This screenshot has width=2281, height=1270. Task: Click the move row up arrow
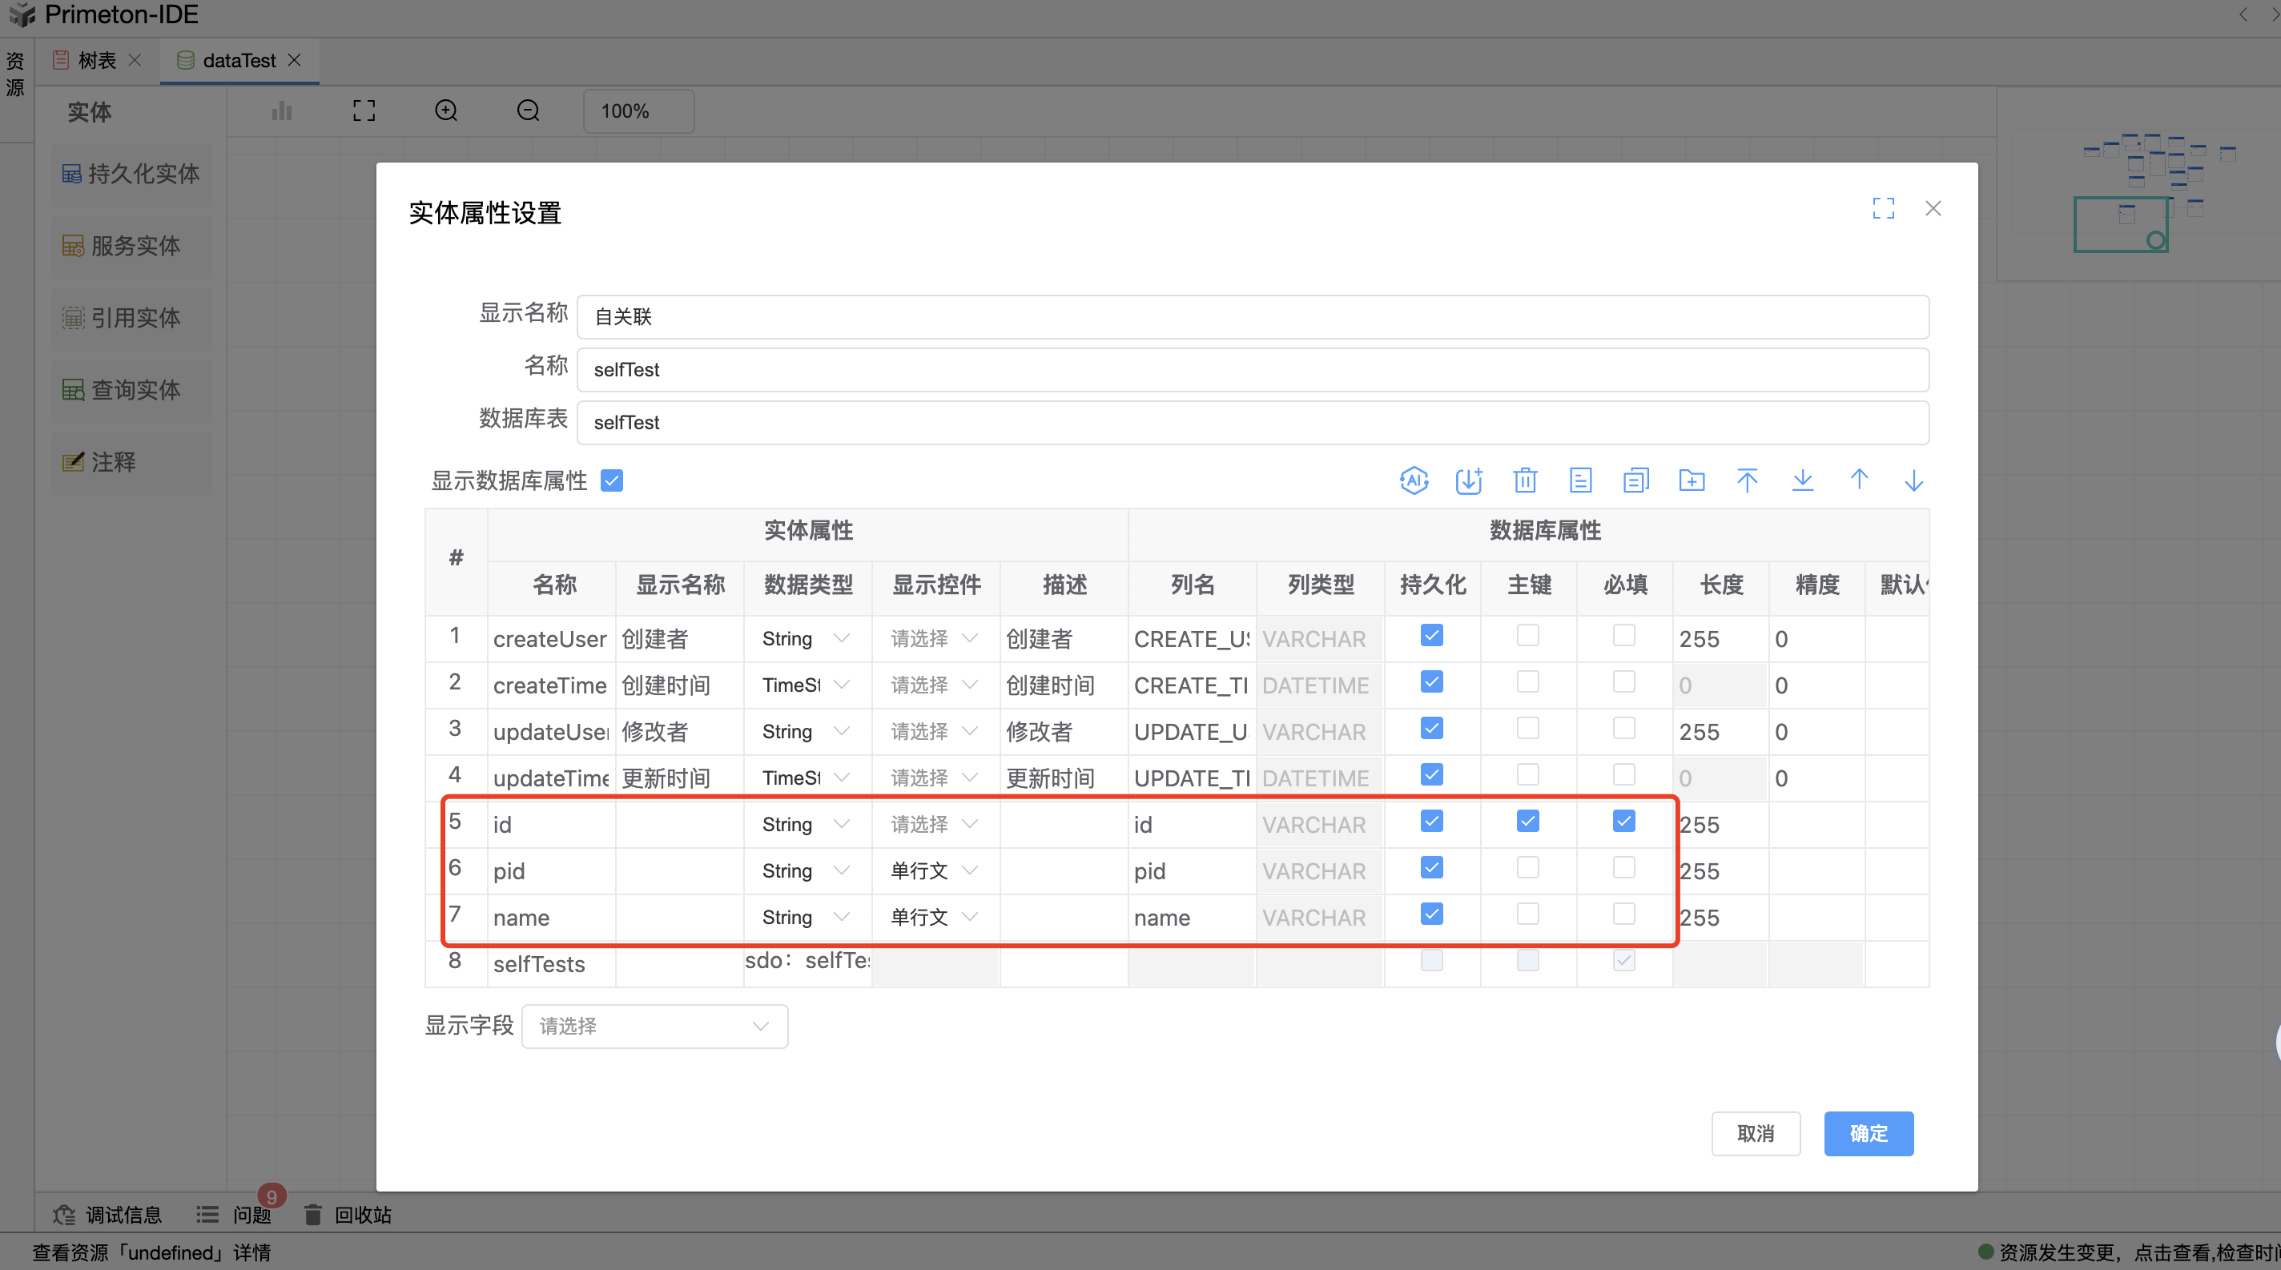(1859, 480)
